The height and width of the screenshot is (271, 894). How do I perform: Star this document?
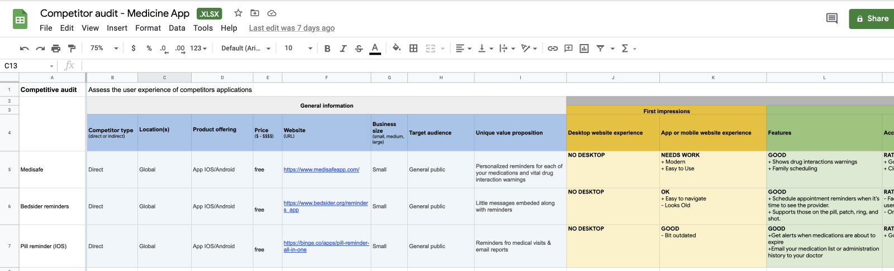pos(238,13)
